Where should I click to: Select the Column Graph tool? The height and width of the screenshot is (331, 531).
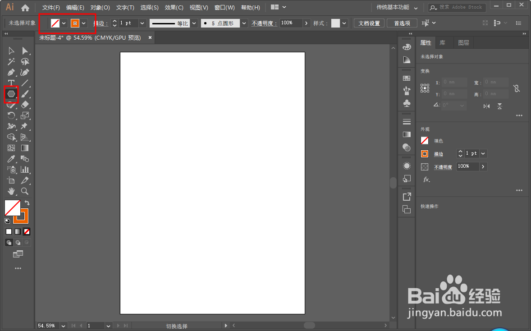[25, 170]
